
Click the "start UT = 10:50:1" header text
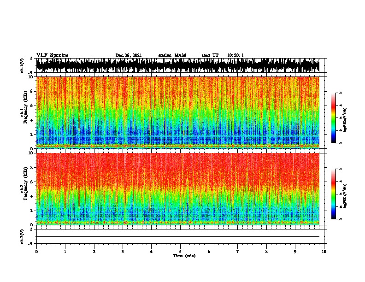pyautogui.click(x=223, y=55)
